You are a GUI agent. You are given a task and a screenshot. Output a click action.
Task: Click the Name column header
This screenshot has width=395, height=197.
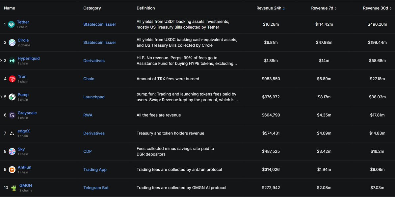point(10,8)
